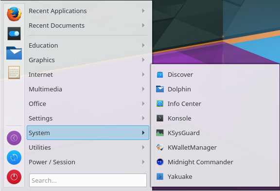Open the Settings category

88,119
